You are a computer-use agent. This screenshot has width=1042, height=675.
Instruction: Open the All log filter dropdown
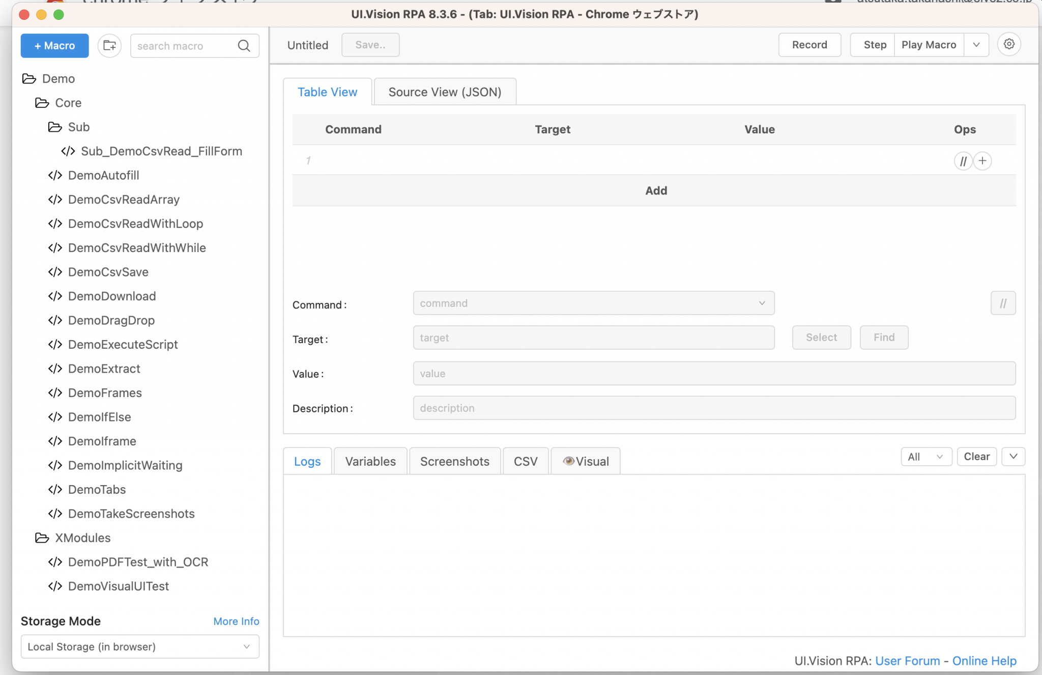coord(925,457)
